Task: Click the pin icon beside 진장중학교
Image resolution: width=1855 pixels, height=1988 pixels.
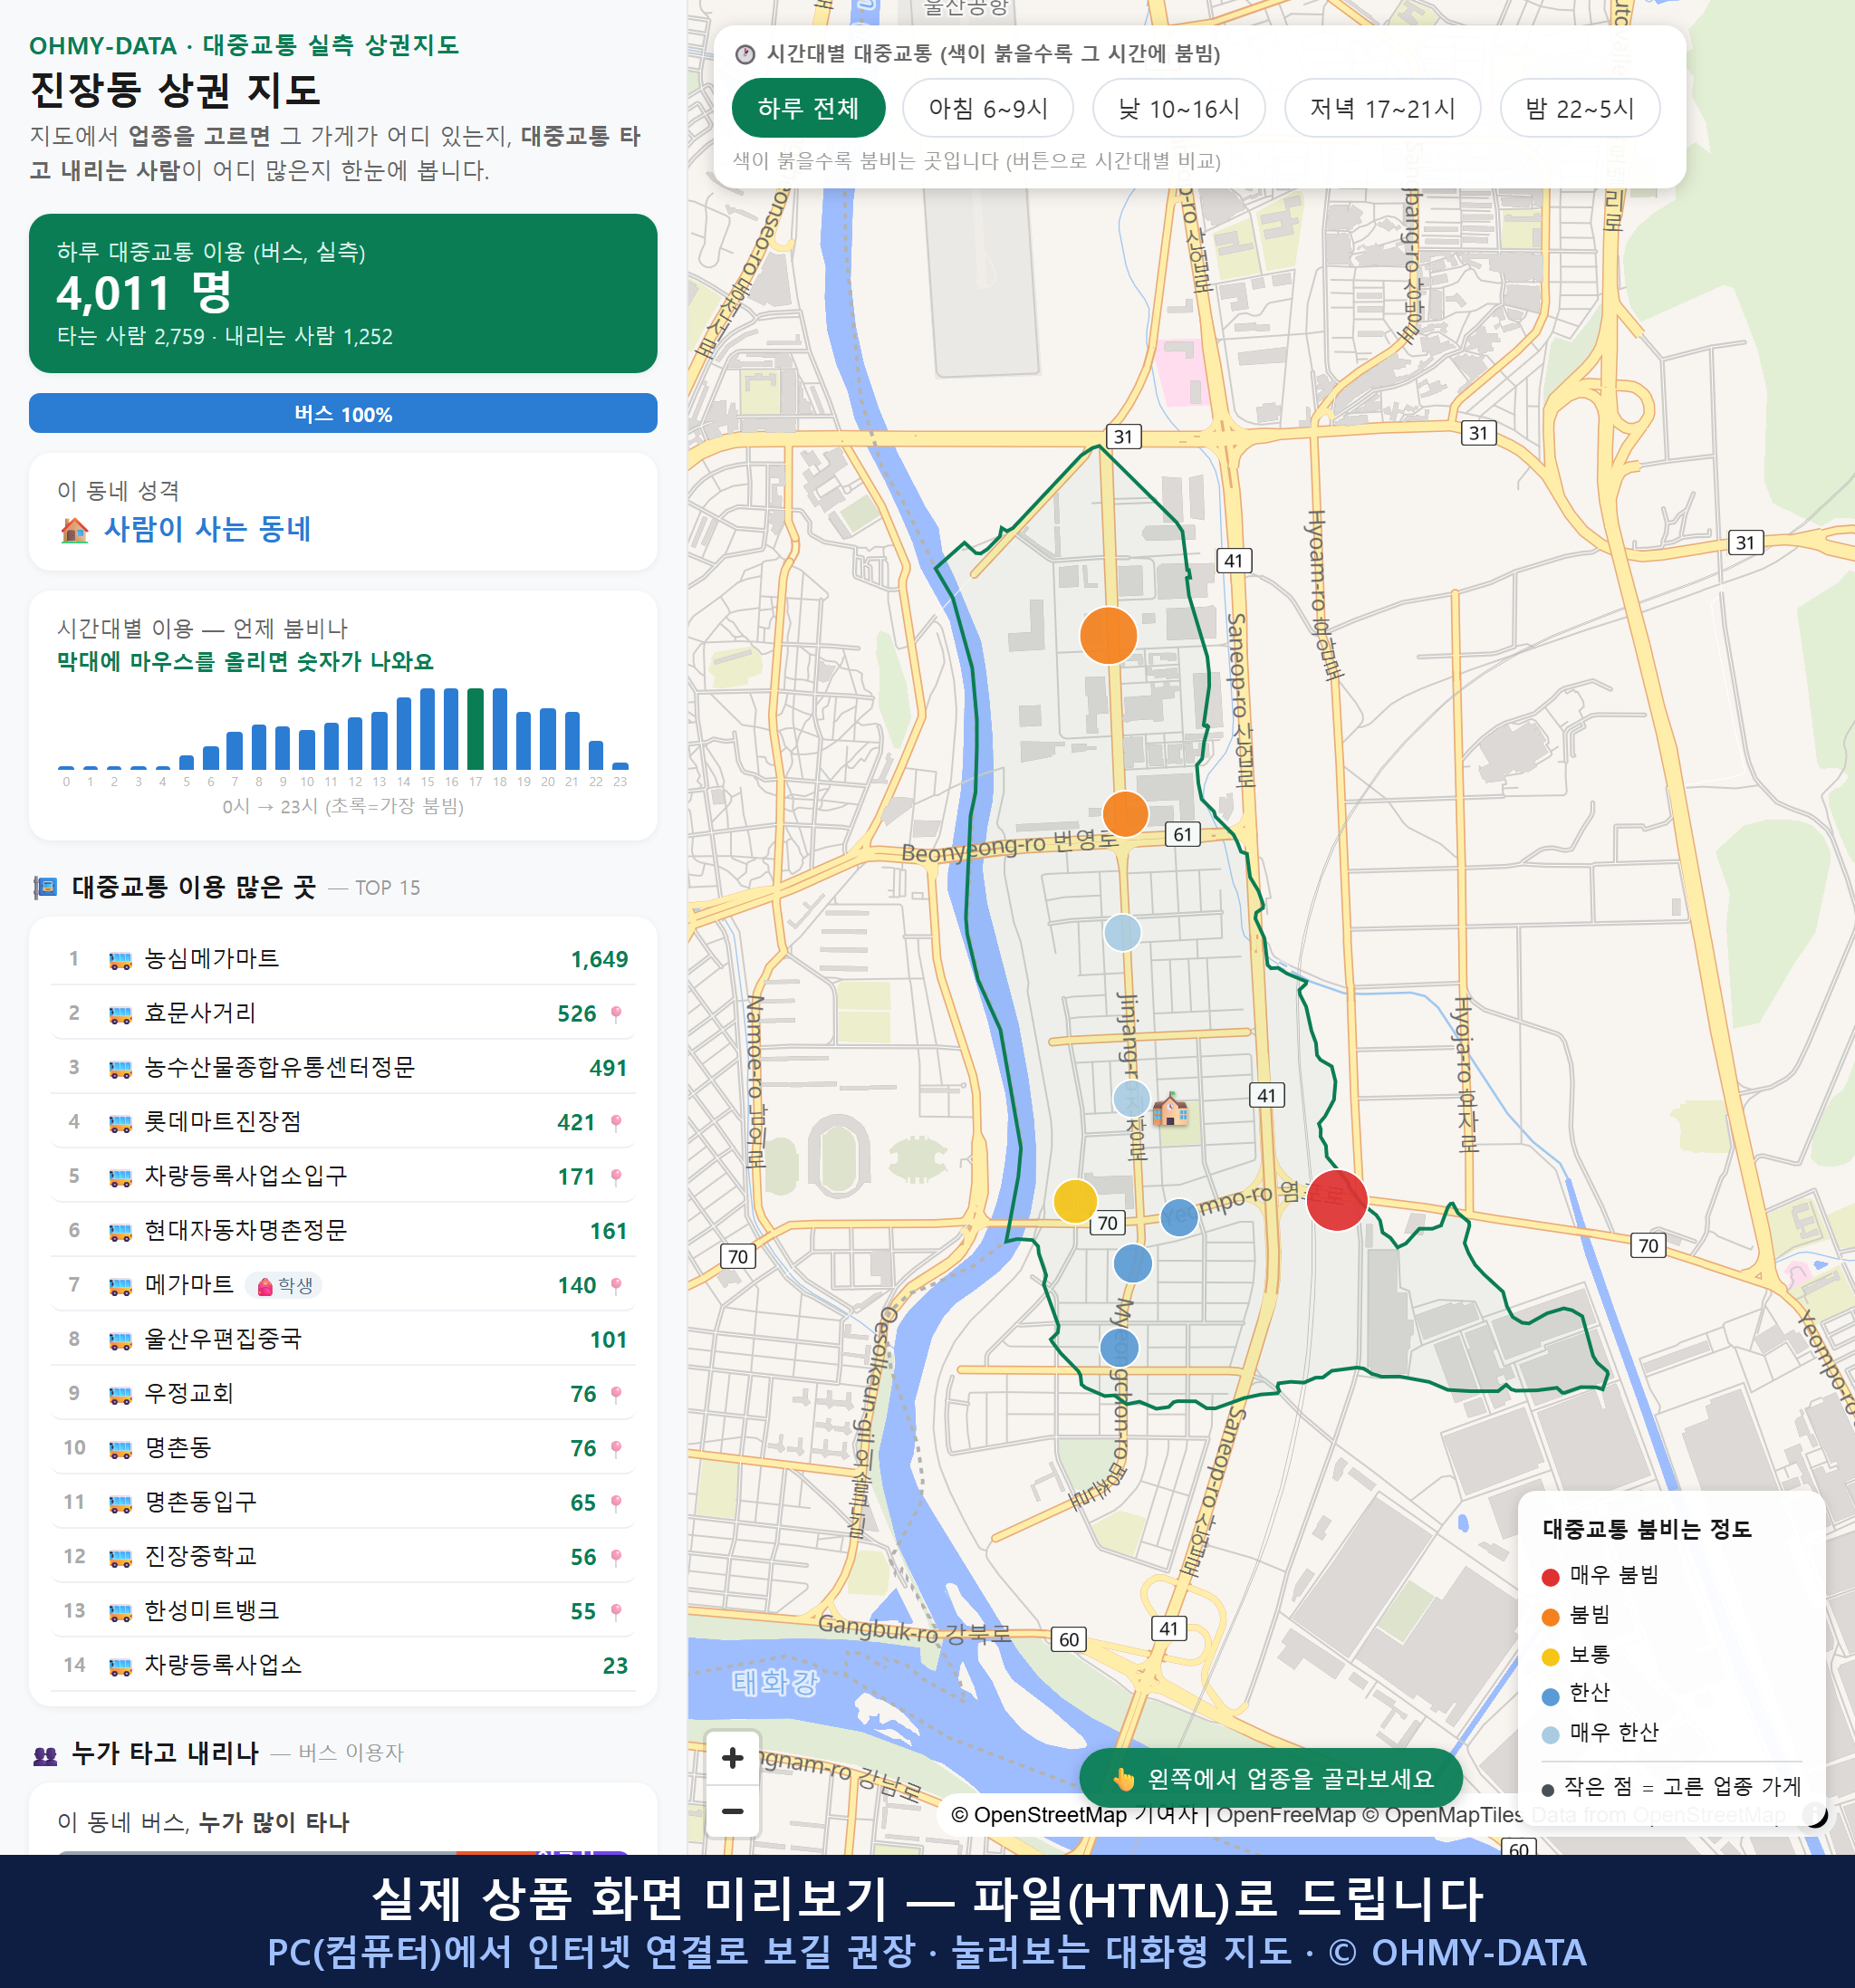Action: coord(616,1557)
